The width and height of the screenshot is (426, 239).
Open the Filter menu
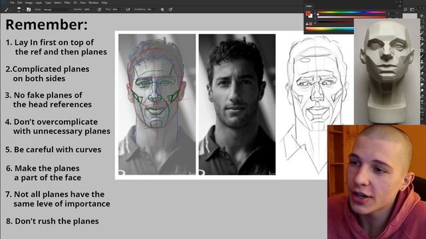click(x=67, y=3)
